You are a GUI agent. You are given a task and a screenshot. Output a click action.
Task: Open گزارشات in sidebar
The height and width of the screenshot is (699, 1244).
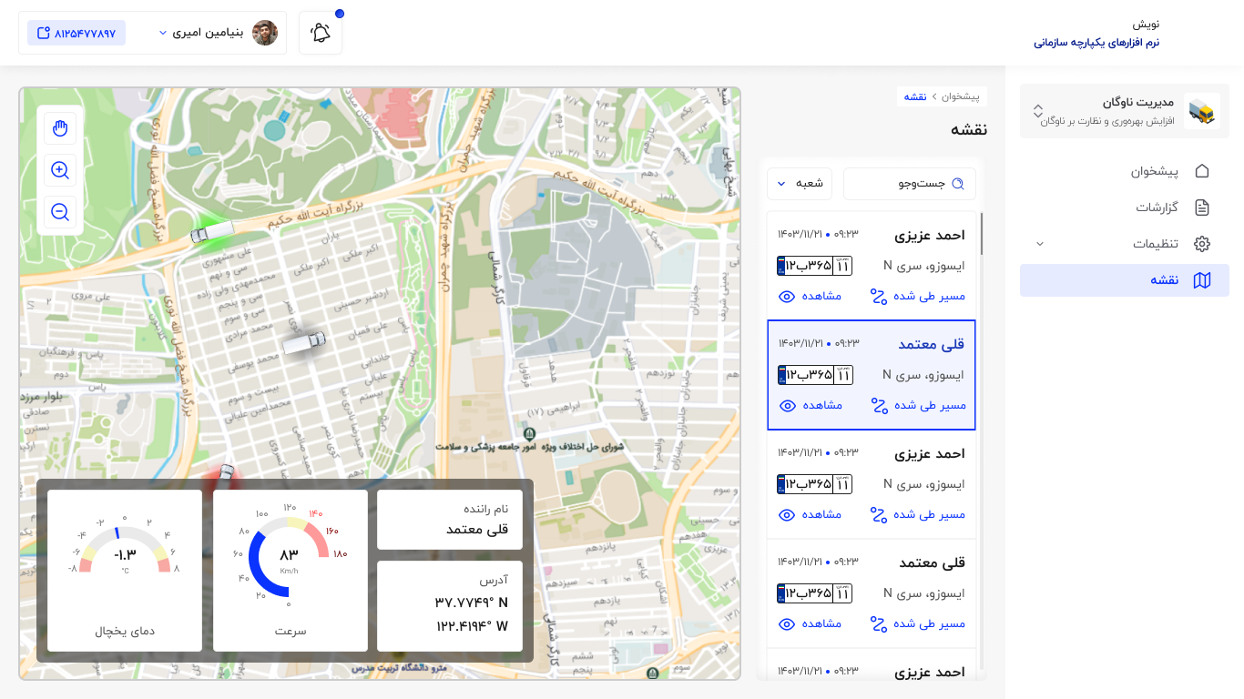[1125, 208]
